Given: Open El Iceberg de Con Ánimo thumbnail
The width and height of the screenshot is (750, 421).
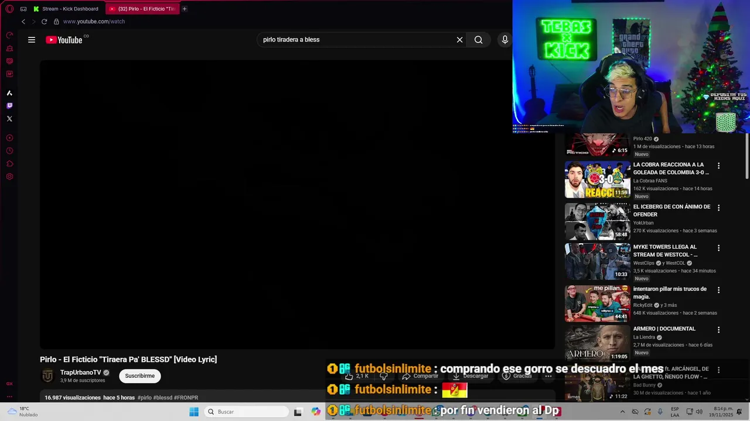Looking at the screenshot, I should 597,222.
